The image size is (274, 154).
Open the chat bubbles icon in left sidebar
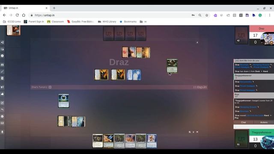(x=2, y=49)
